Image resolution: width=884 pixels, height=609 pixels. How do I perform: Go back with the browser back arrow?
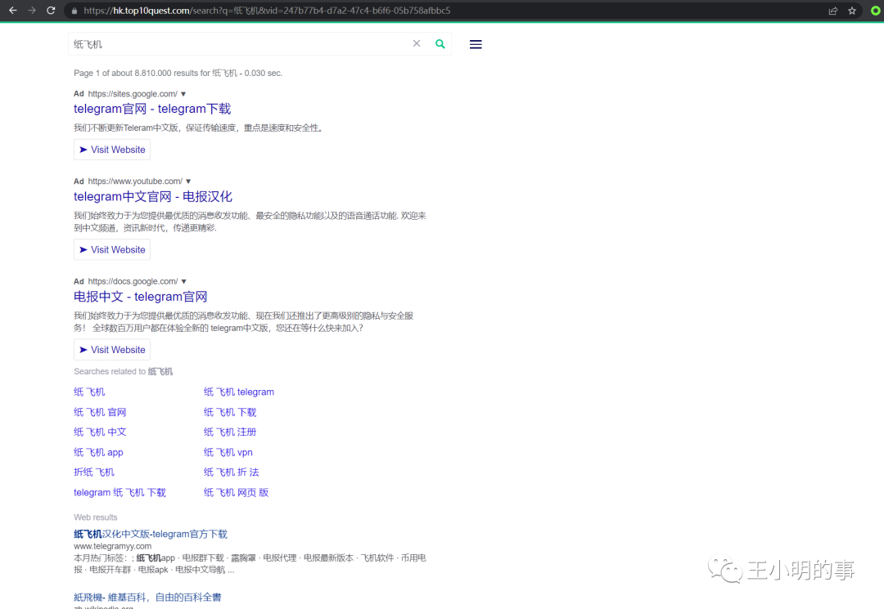[13, 10]
